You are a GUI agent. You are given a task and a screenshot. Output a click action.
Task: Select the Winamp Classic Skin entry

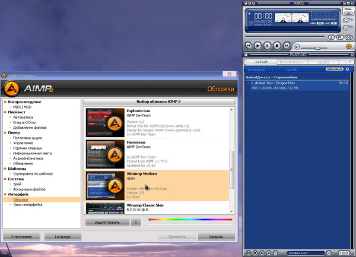point(157,208)
